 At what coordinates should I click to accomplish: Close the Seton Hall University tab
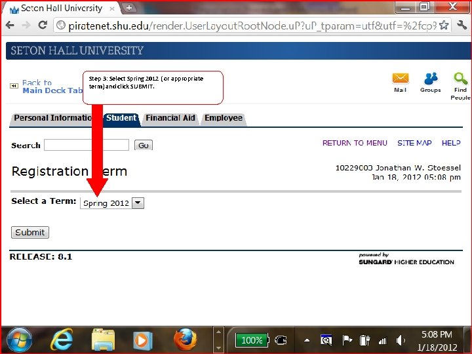point(111,9)
